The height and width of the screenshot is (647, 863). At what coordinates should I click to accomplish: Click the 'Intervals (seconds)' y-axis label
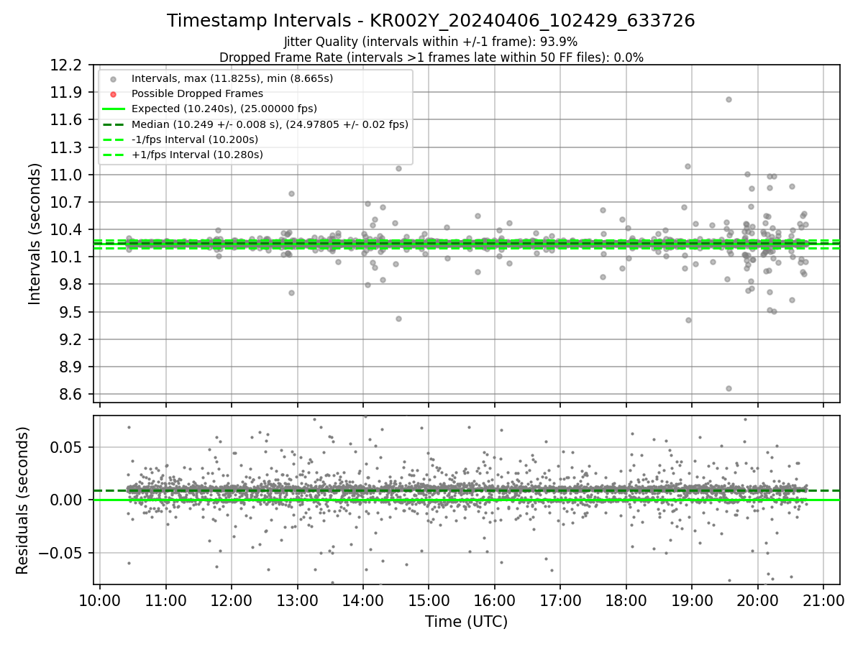tap(35, 234)
